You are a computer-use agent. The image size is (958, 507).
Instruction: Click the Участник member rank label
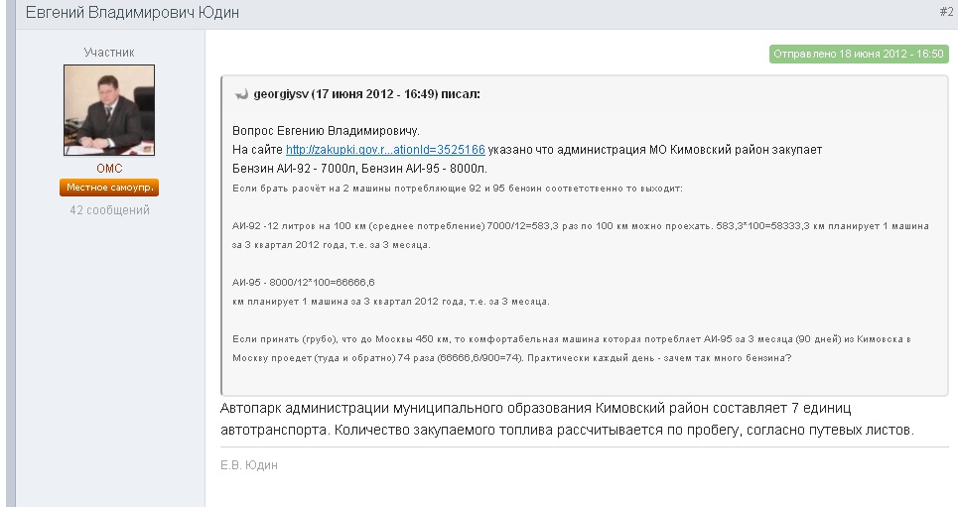tap(109, 53)
